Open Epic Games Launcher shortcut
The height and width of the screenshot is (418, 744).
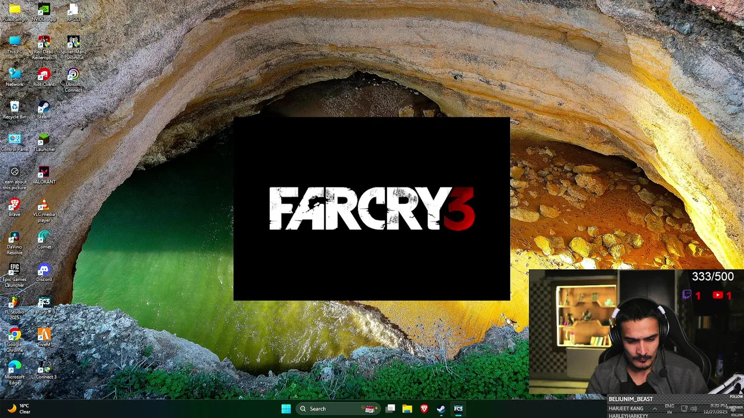click(x=15, y=275)
